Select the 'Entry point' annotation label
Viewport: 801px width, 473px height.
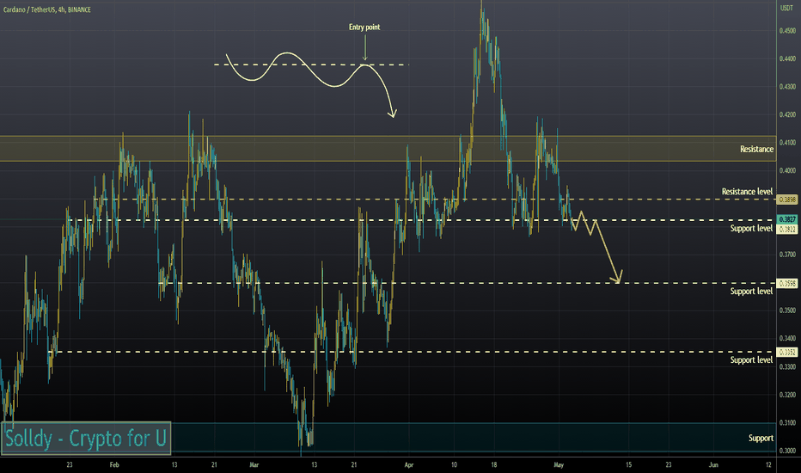364,28
